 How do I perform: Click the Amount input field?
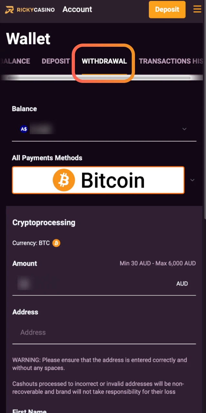pos(94,284)
